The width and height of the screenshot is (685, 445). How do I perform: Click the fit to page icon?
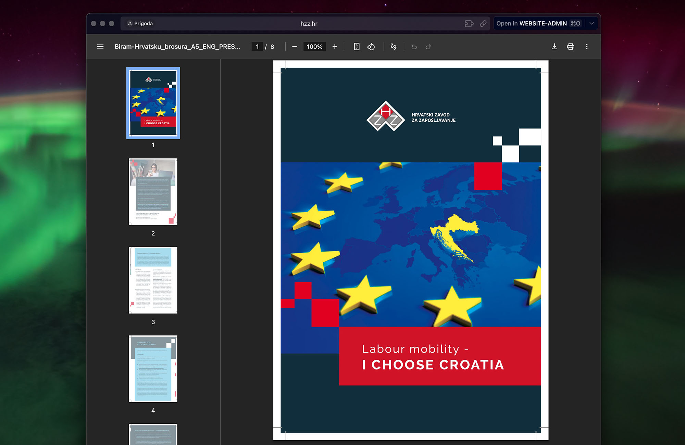(357, 47)
